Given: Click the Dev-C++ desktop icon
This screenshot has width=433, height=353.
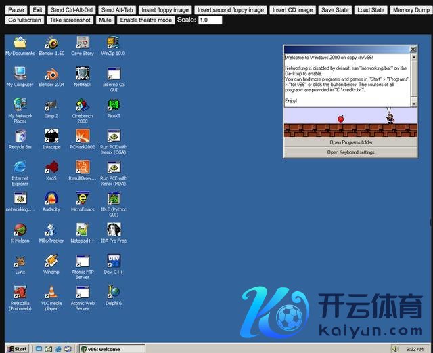Looking at the screenshot, I should tap(114, 261).
